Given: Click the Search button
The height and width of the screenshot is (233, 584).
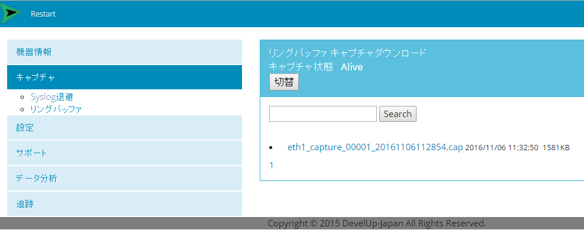Looking at the screenshot, I should point(398,114).
